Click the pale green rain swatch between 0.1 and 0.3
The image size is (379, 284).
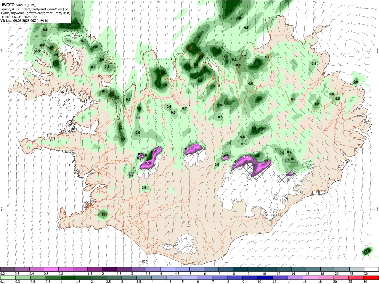(8, 278)
